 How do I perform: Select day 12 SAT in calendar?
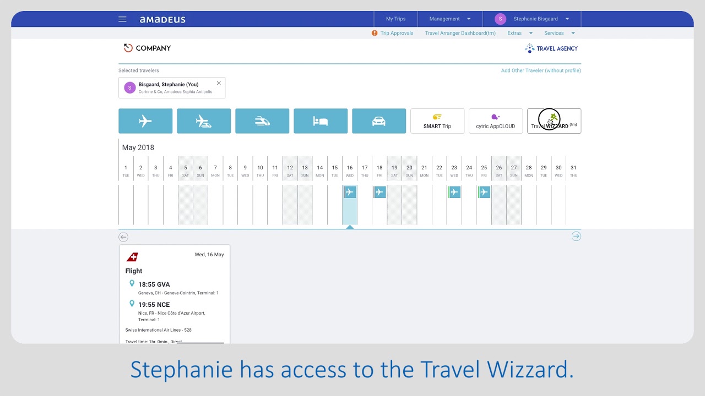coord(290,171)
